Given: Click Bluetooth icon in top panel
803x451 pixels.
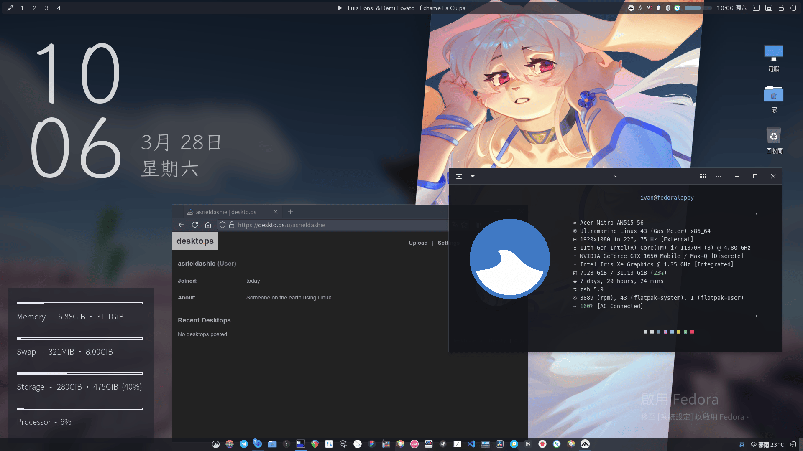Looking at the screenshot, I should (x=668, y=8).
